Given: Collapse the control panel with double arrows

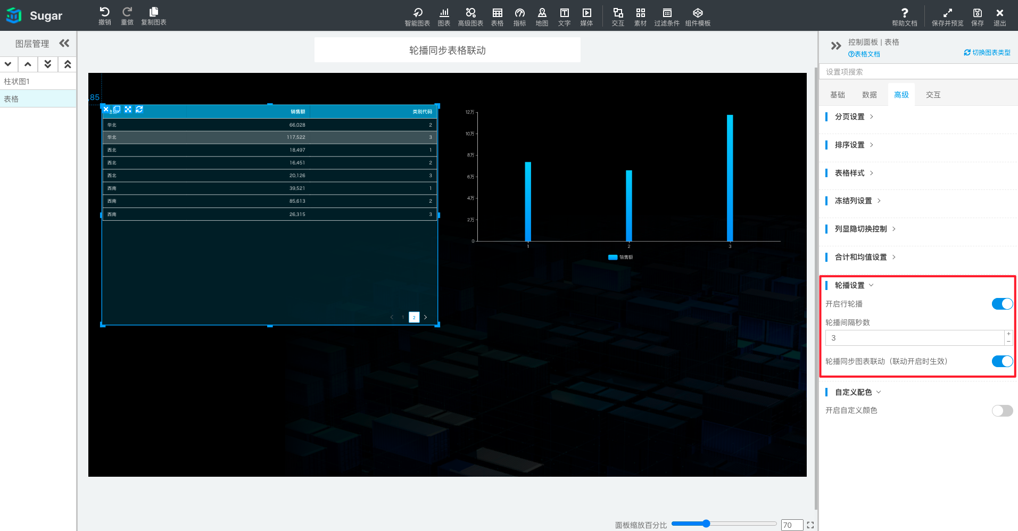Looking at the screenshot, I should click(836, 46).
